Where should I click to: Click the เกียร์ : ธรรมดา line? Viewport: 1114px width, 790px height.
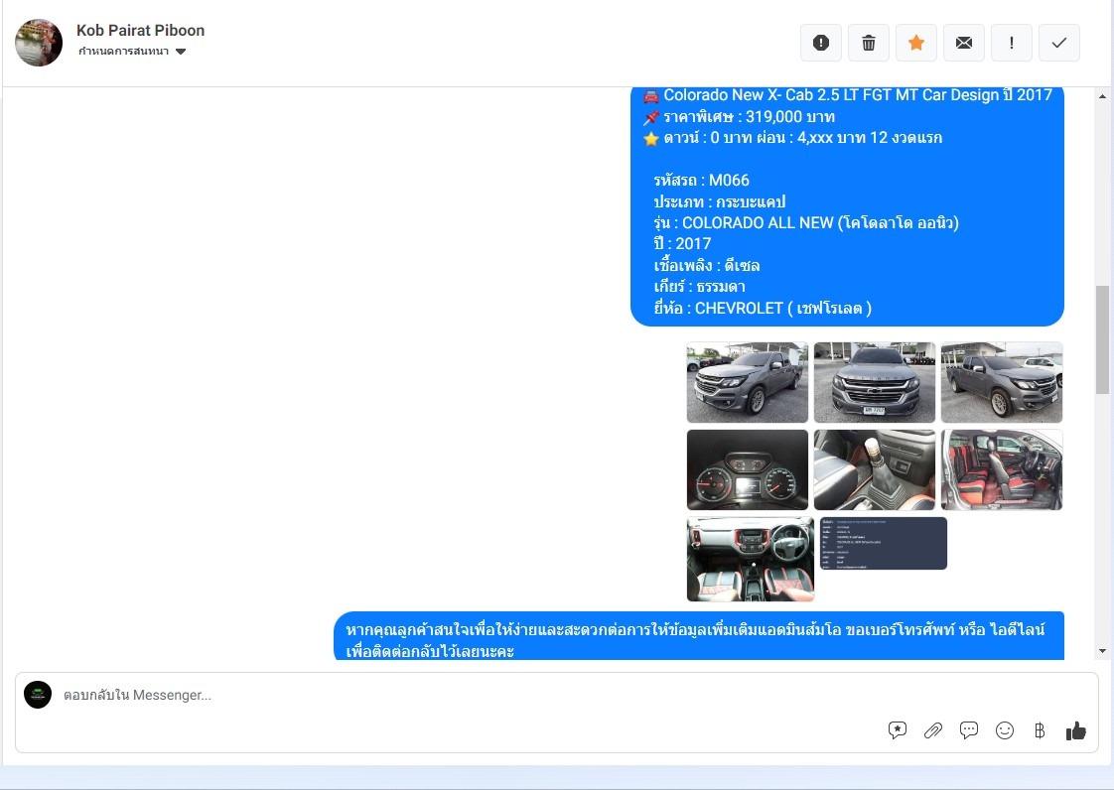(x=700, y=287)
